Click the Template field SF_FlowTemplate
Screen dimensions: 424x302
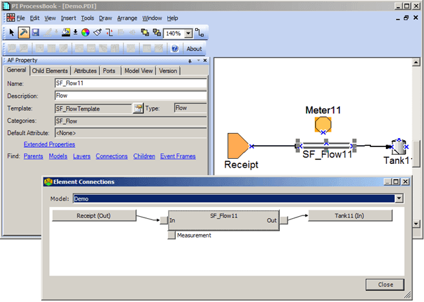[93, 109]
